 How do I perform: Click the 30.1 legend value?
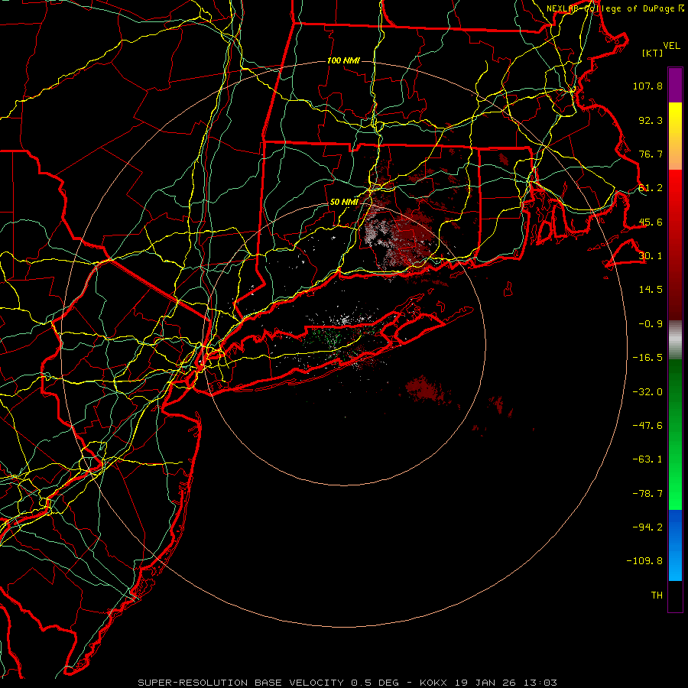tap(651, 256)
